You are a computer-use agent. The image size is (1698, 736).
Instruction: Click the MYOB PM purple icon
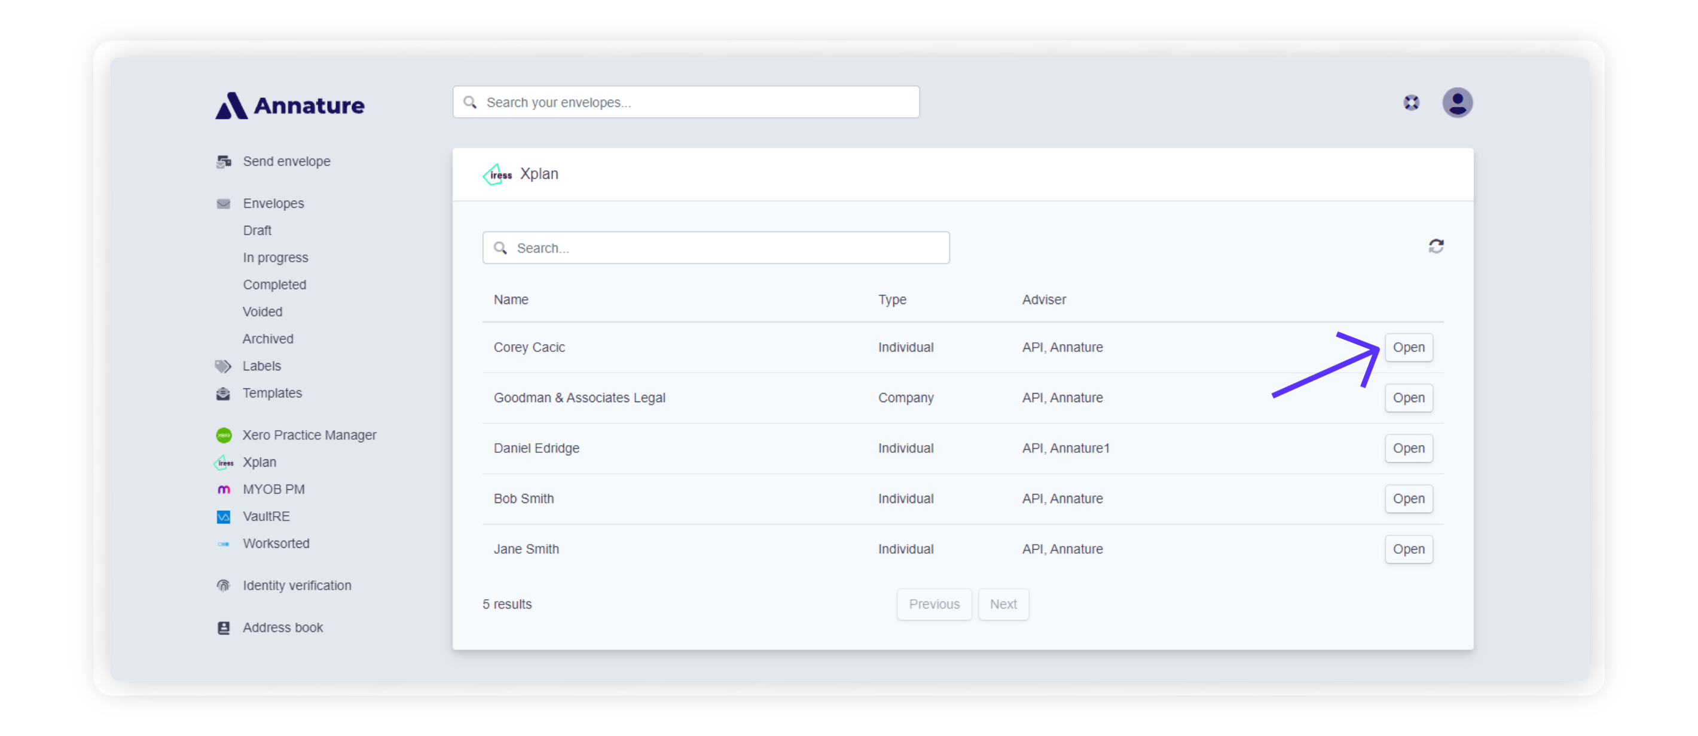coord(224,489)
